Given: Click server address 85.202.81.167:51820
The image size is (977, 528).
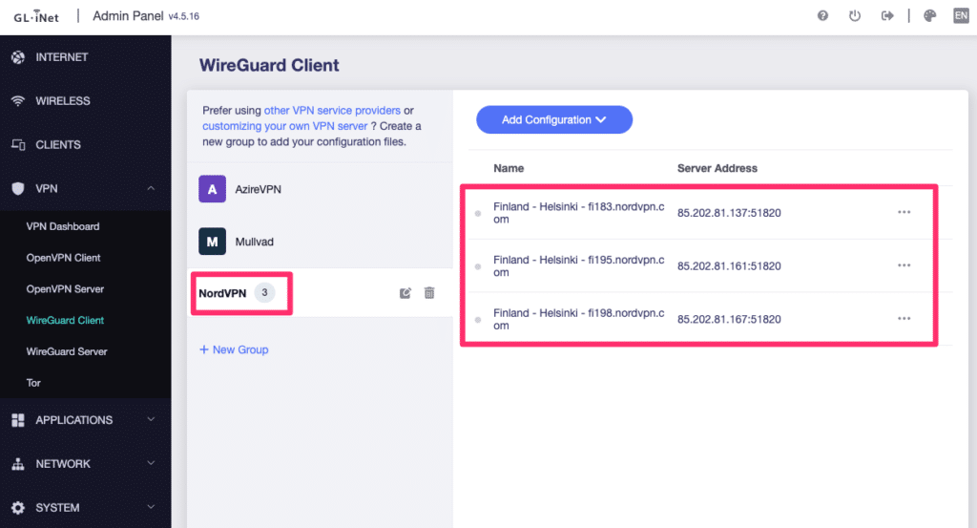Looking at the screenshot, I should tap(729, 319).
